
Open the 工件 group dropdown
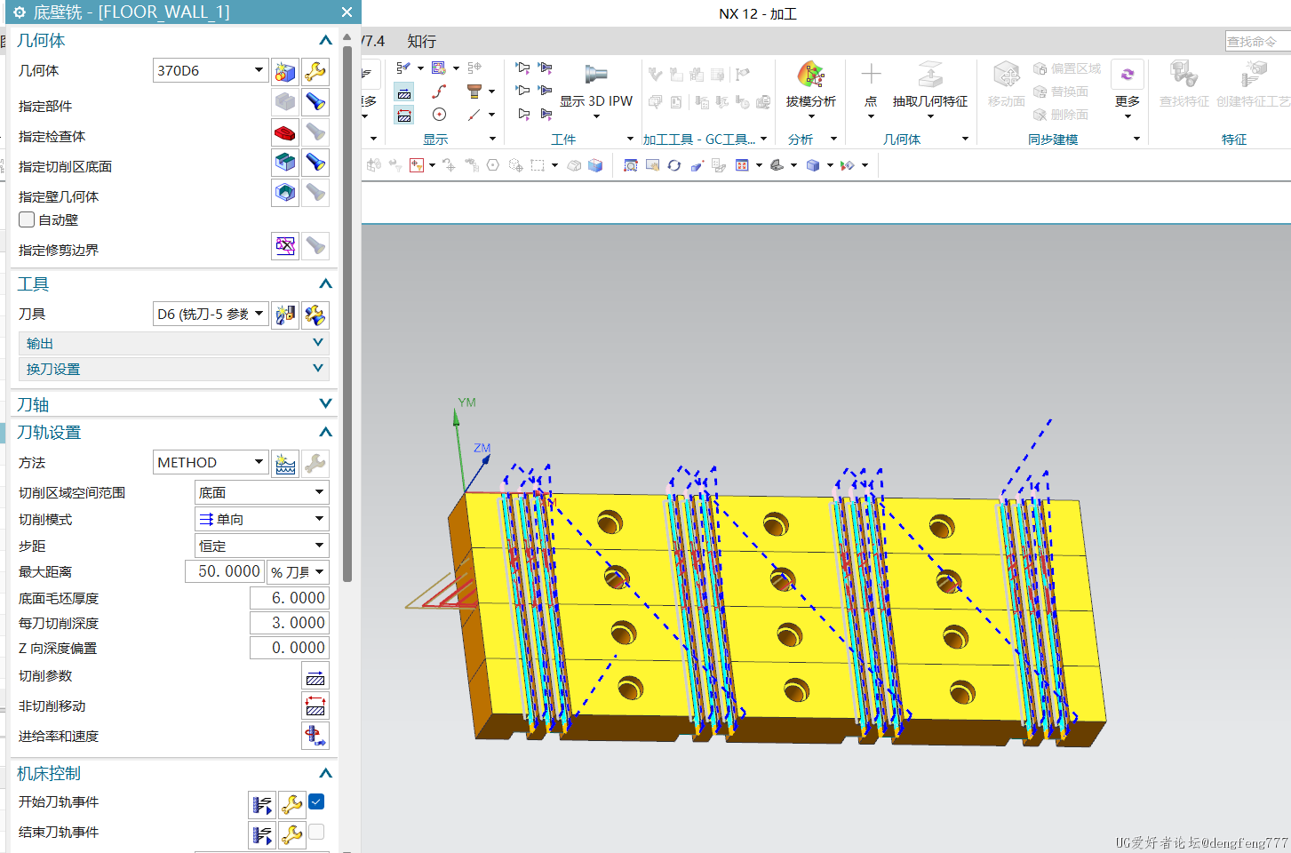point(630,139)
